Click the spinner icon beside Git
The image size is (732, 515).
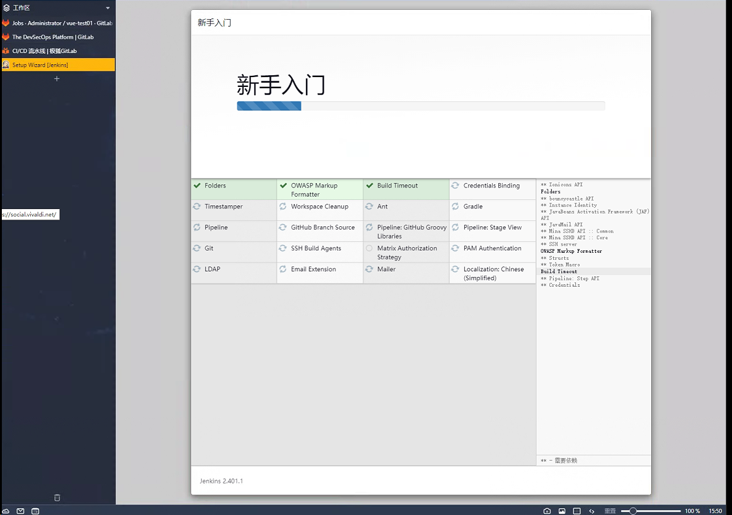pos(197,248)
